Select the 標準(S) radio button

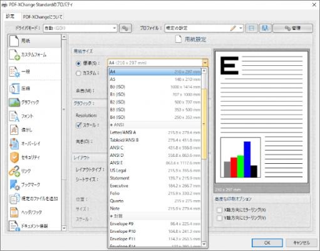coord(78,63)
